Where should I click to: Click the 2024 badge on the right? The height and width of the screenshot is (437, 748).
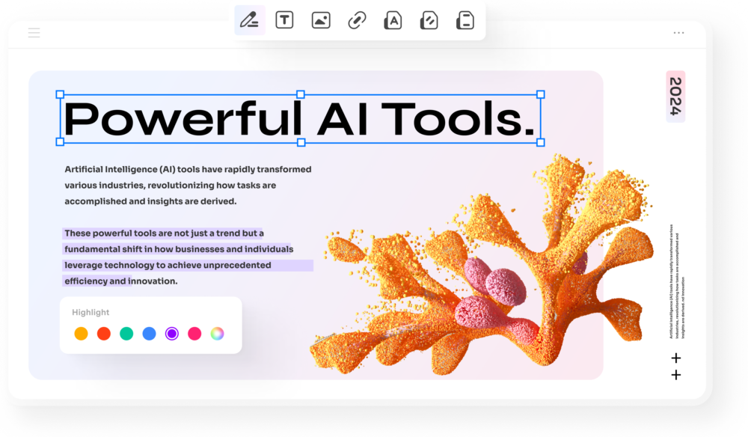click(675, 97)
